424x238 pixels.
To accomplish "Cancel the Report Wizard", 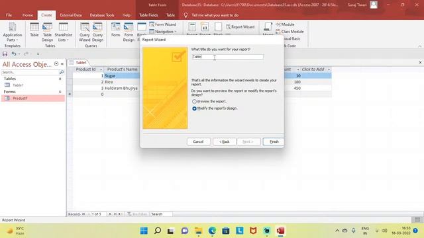I will click(198, 141).
